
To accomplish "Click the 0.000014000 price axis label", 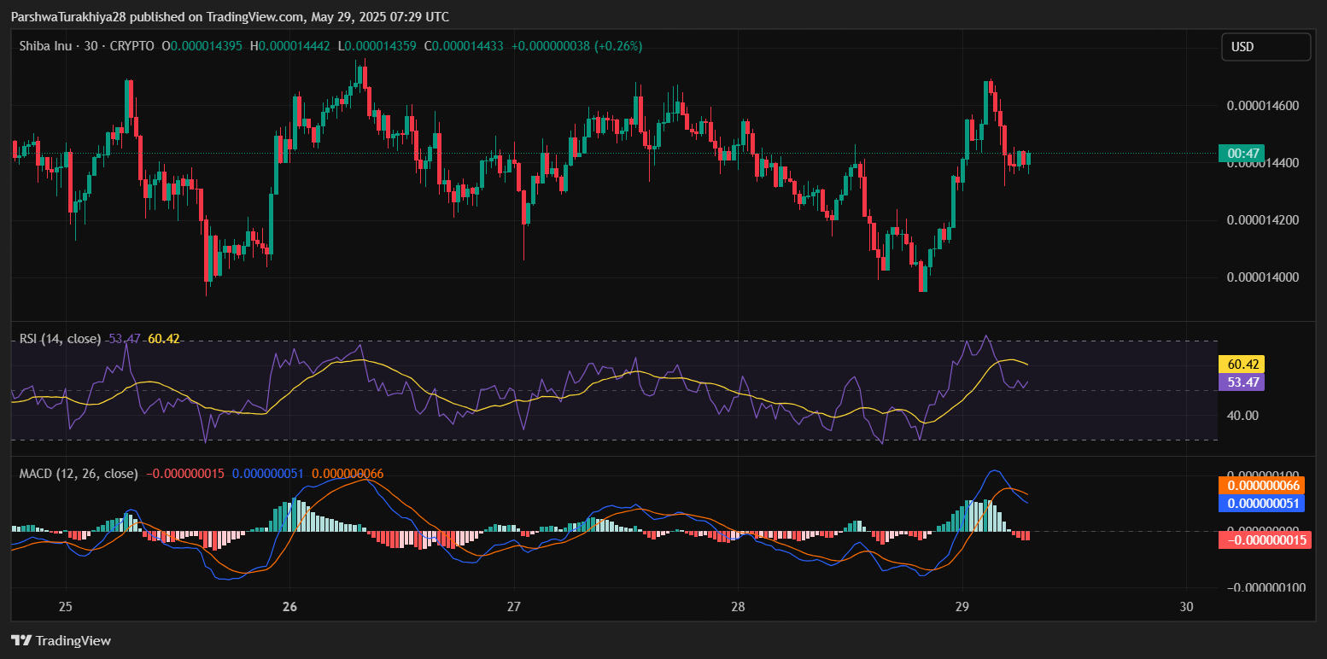I will [1263, 277].
